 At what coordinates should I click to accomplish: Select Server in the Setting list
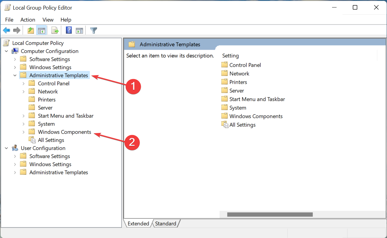click(237, 91)
